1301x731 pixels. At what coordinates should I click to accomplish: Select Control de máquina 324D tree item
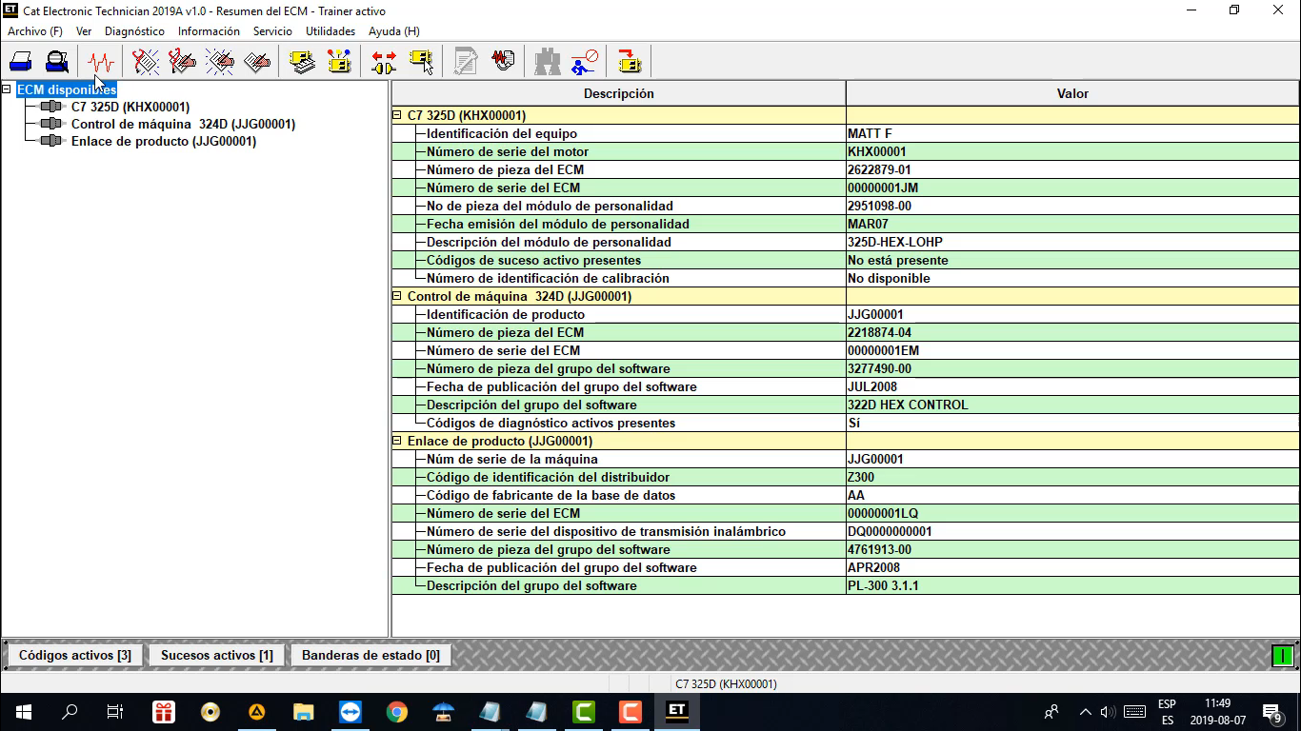click(x=183, y=125)
